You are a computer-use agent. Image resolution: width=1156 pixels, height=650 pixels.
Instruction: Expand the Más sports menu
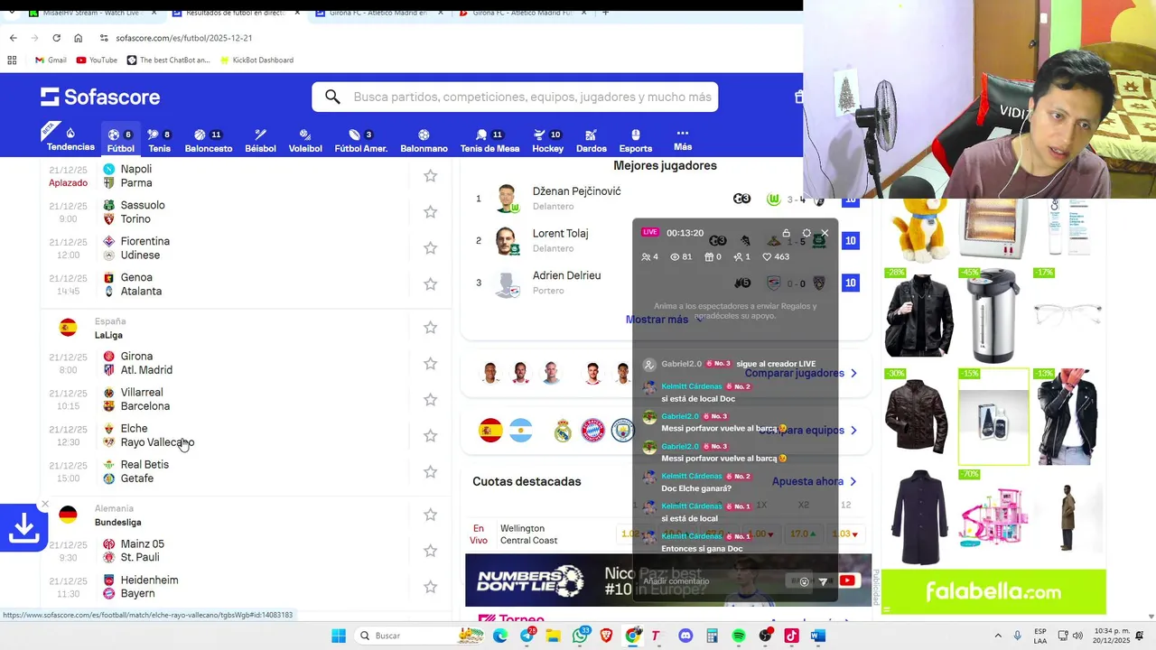683,139
